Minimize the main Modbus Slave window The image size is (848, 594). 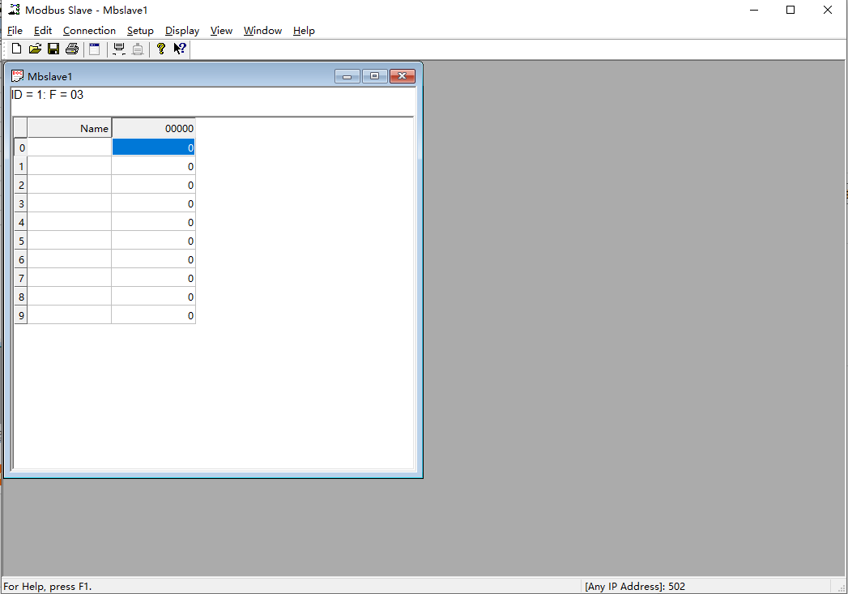click(754, 10)
